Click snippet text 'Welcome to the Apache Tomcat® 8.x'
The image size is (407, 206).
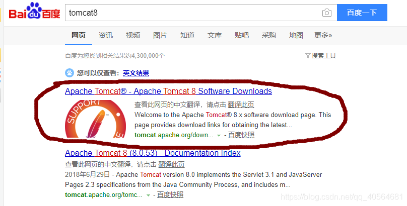[x=188, y=115]
